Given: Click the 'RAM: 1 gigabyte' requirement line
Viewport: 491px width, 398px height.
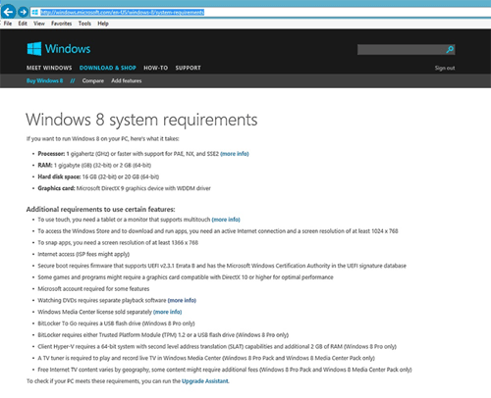Looking at the screenshot, I should [x=94, y=166].
